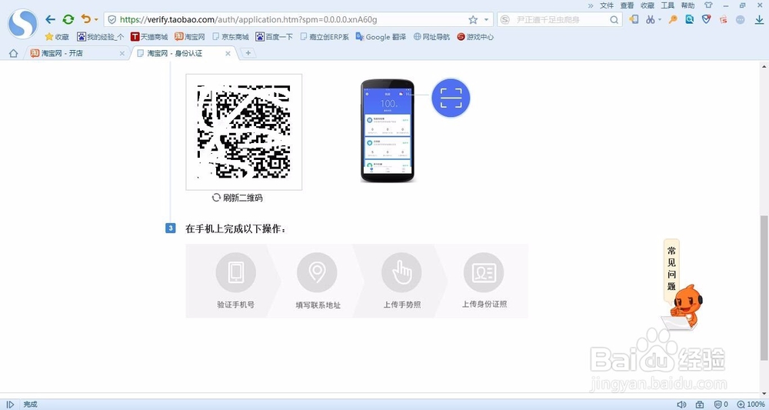The width and height of the screenshot is (769, 410).
Task: Click the 100% zoom level control
Action: (x=751, y=404)
